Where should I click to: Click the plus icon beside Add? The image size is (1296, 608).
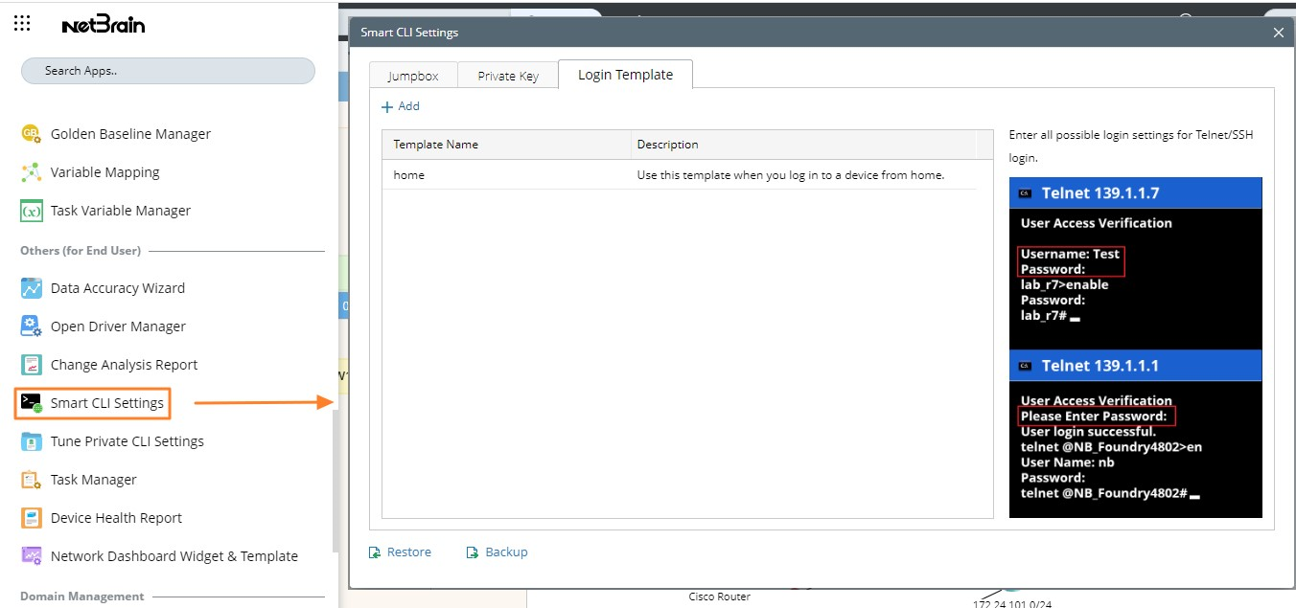click(387, 106)
